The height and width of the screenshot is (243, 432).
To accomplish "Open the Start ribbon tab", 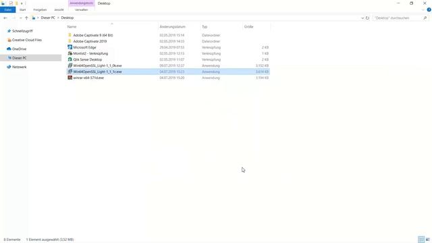I will [x=22, y=9].
